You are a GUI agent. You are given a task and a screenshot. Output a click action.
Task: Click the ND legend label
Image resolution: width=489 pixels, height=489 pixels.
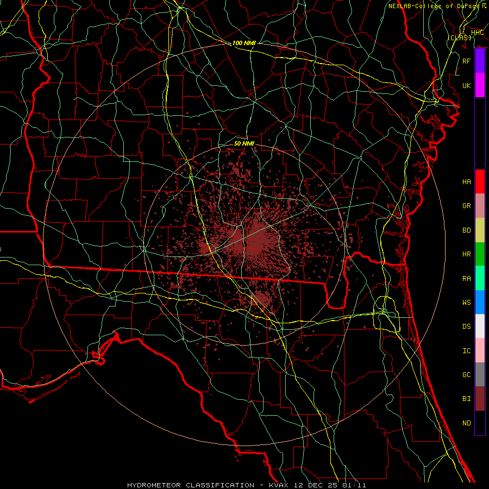[467, 423]
